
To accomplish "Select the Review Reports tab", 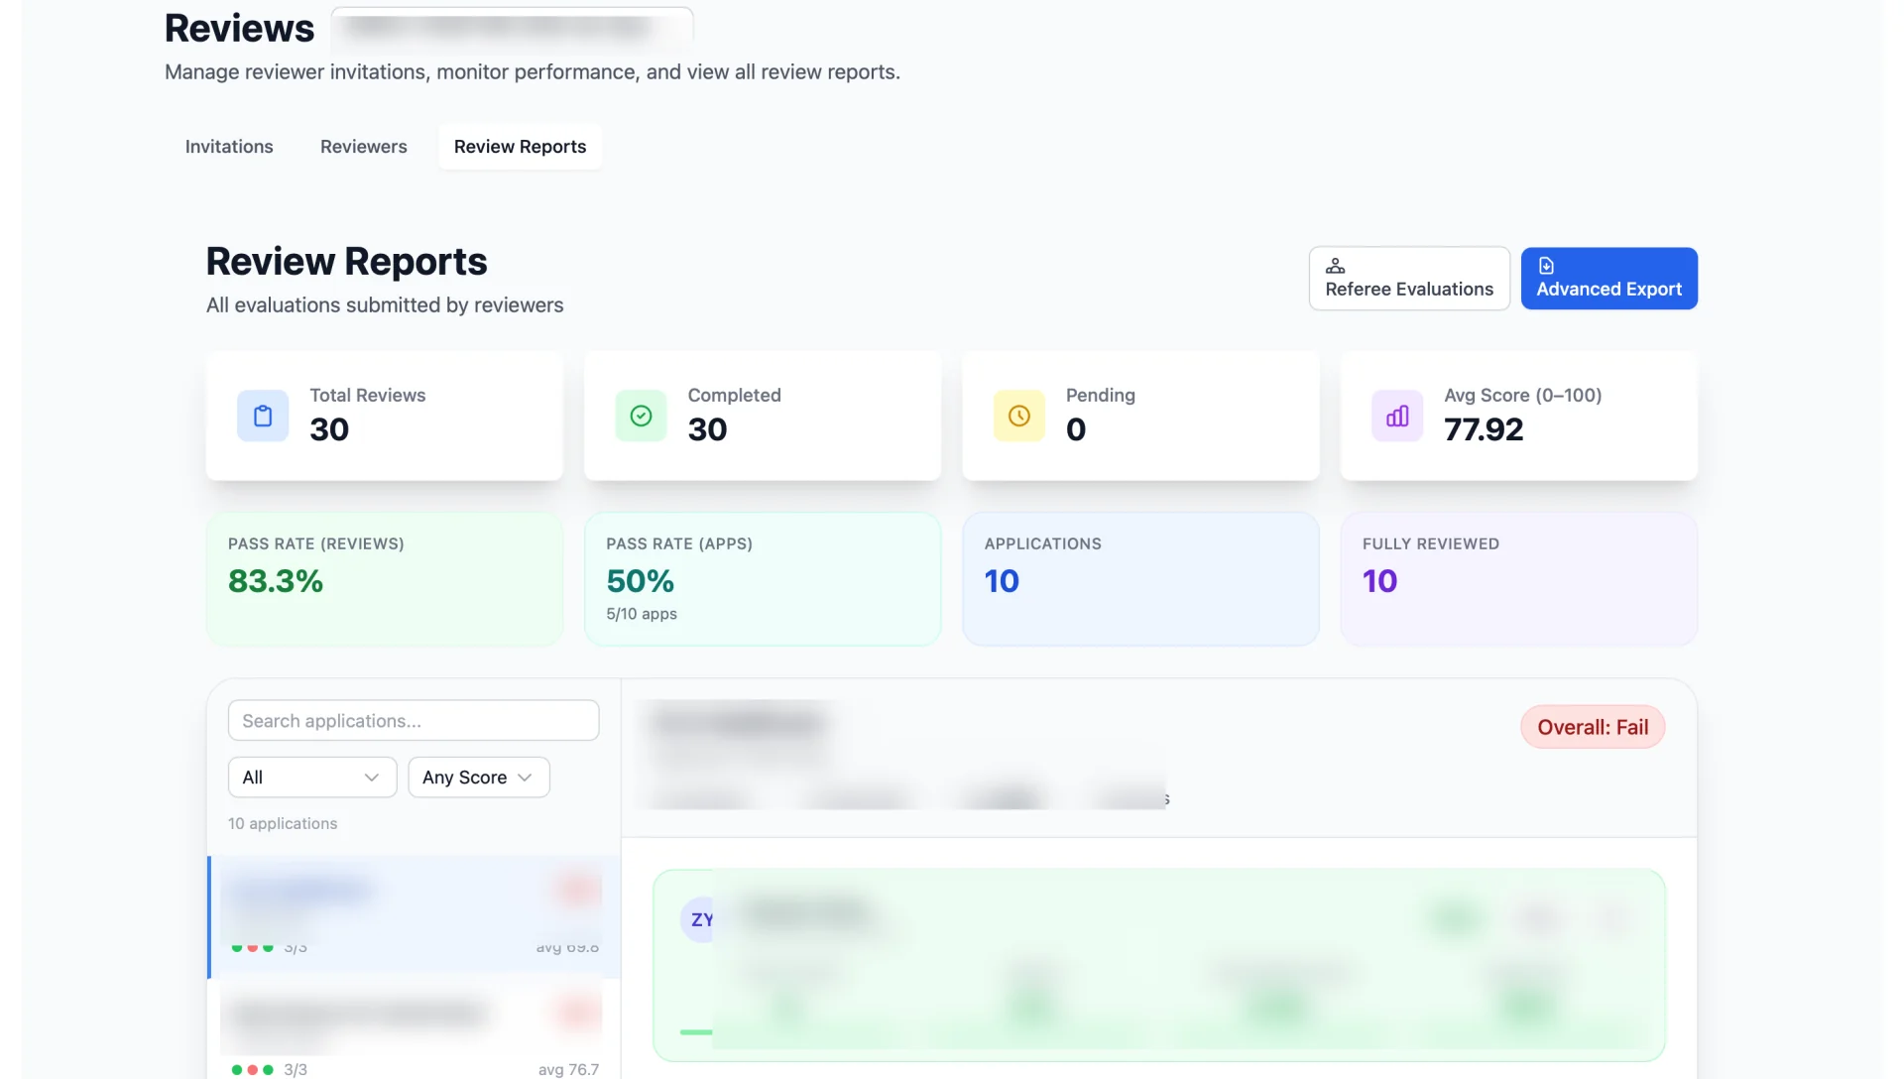I will tap(520, 147).
